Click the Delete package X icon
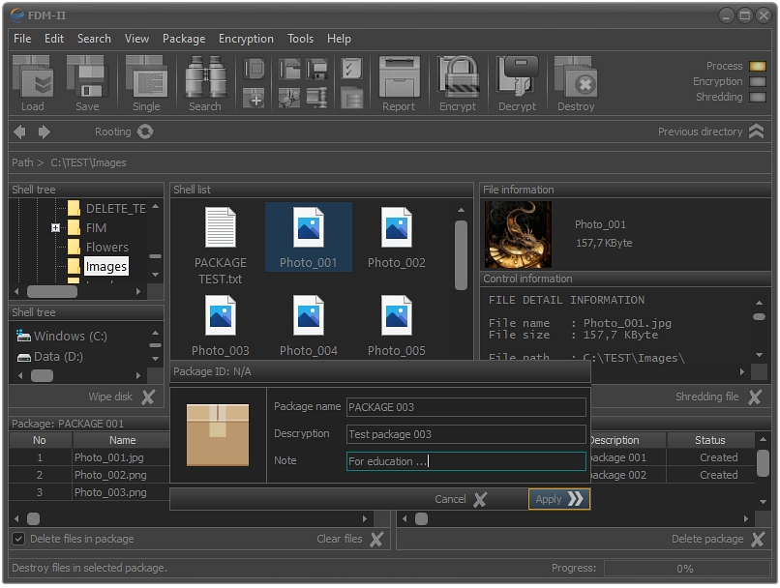 pyautogui.click(x=758, y=539)
